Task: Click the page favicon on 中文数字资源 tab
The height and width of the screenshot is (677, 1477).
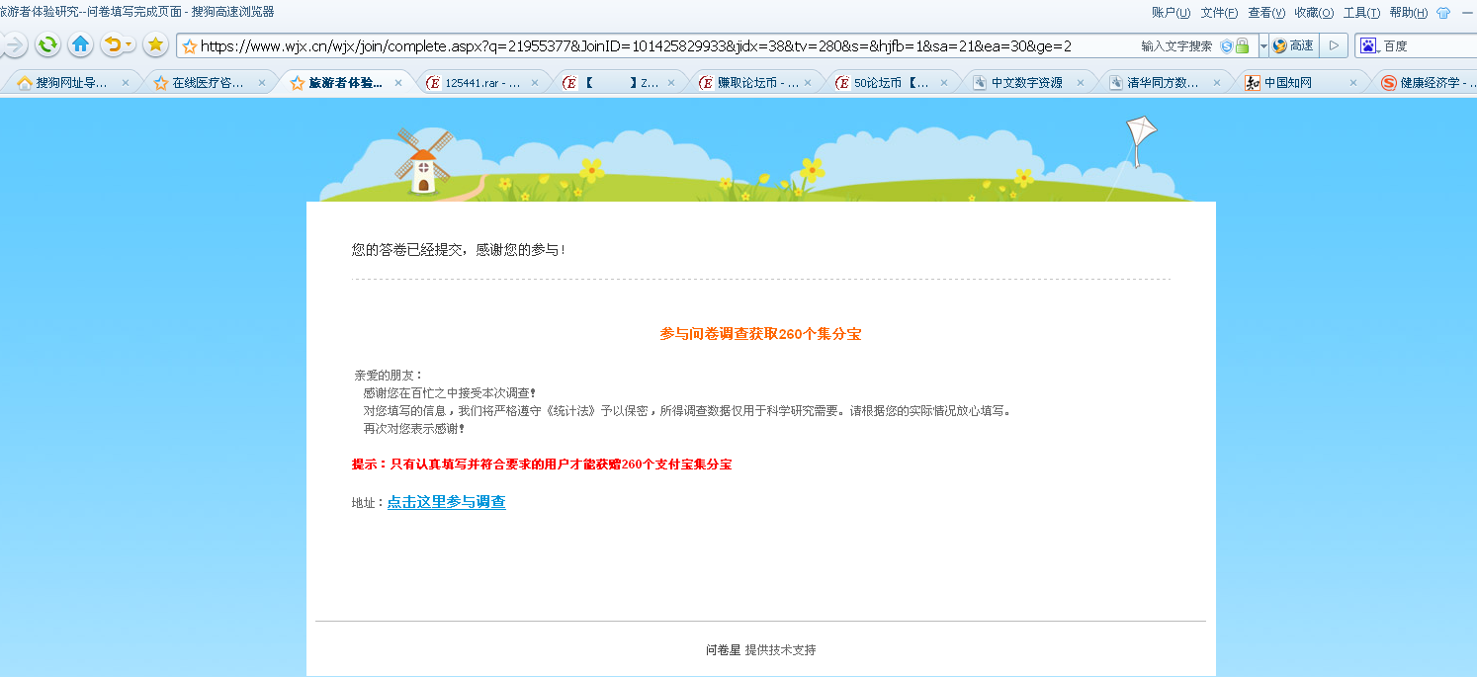Action: 979,83
